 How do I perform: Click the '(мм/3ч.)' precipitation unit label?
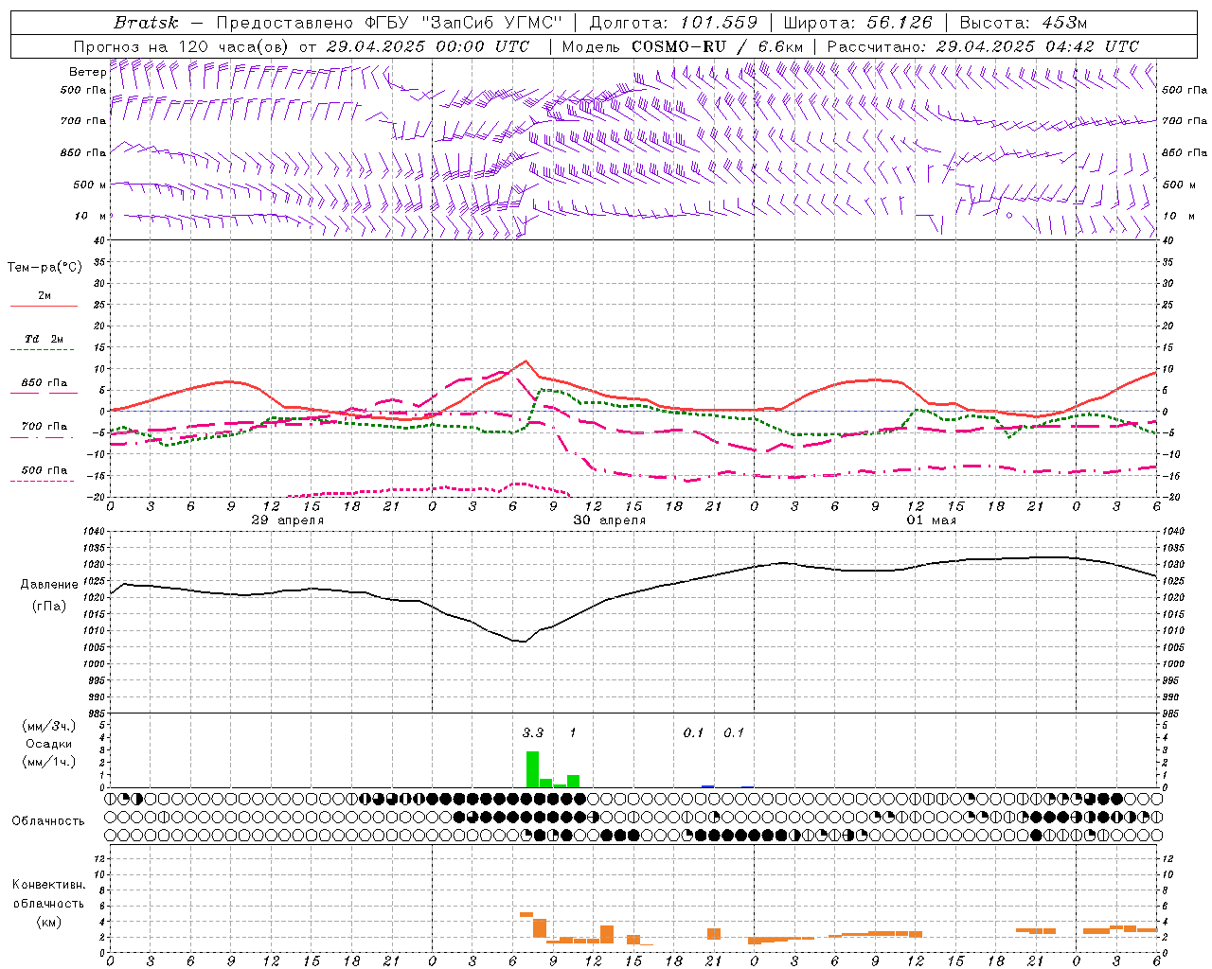pos(49,726)
